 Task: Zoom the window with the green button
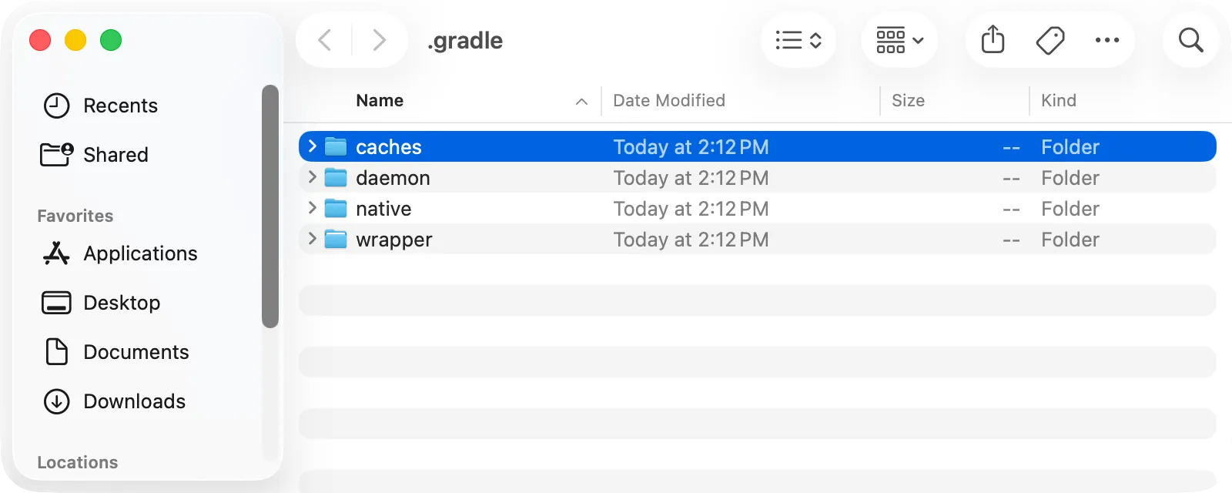(x=111, y=40)
